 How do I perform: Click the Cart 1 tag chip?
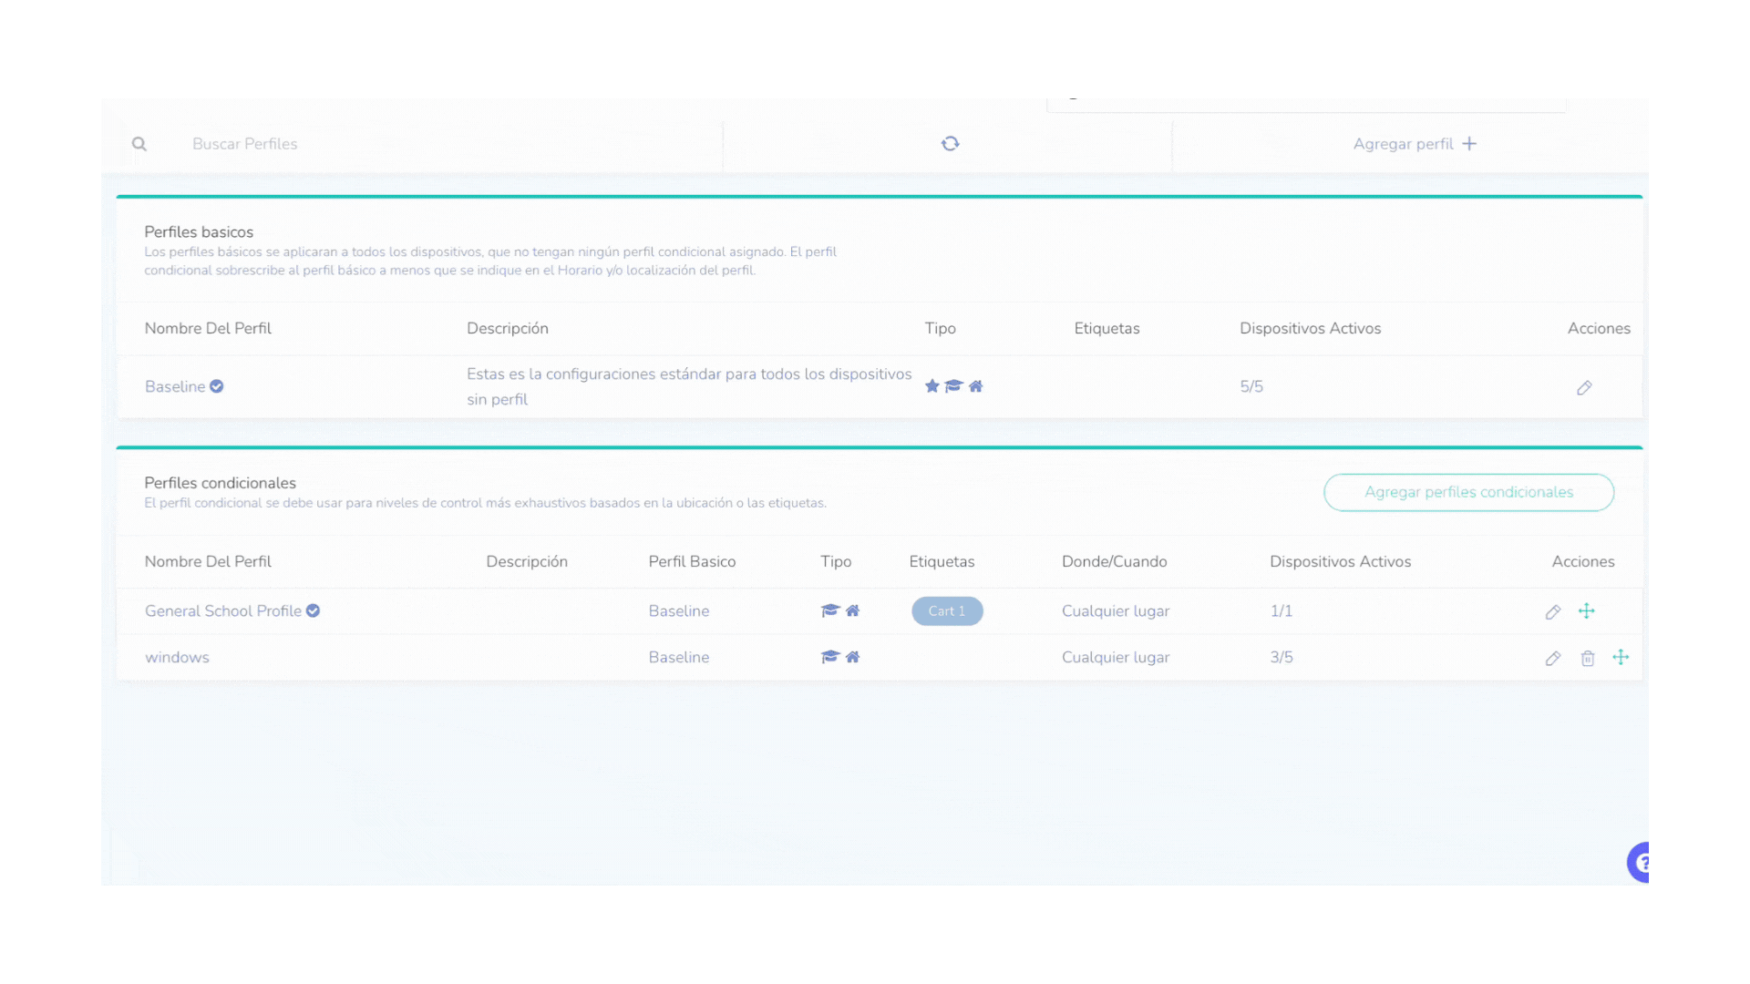point(946,611)
